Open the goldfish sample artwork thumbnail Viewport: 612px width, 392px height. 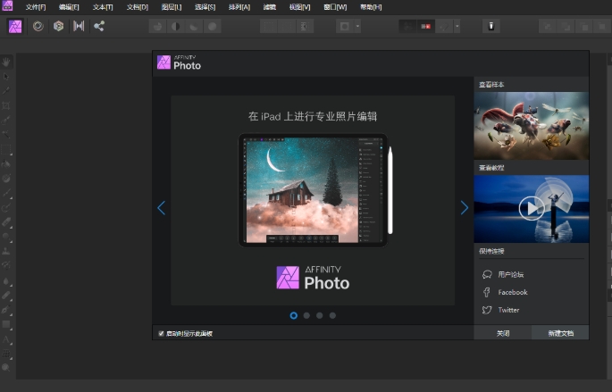coord(532,126)
